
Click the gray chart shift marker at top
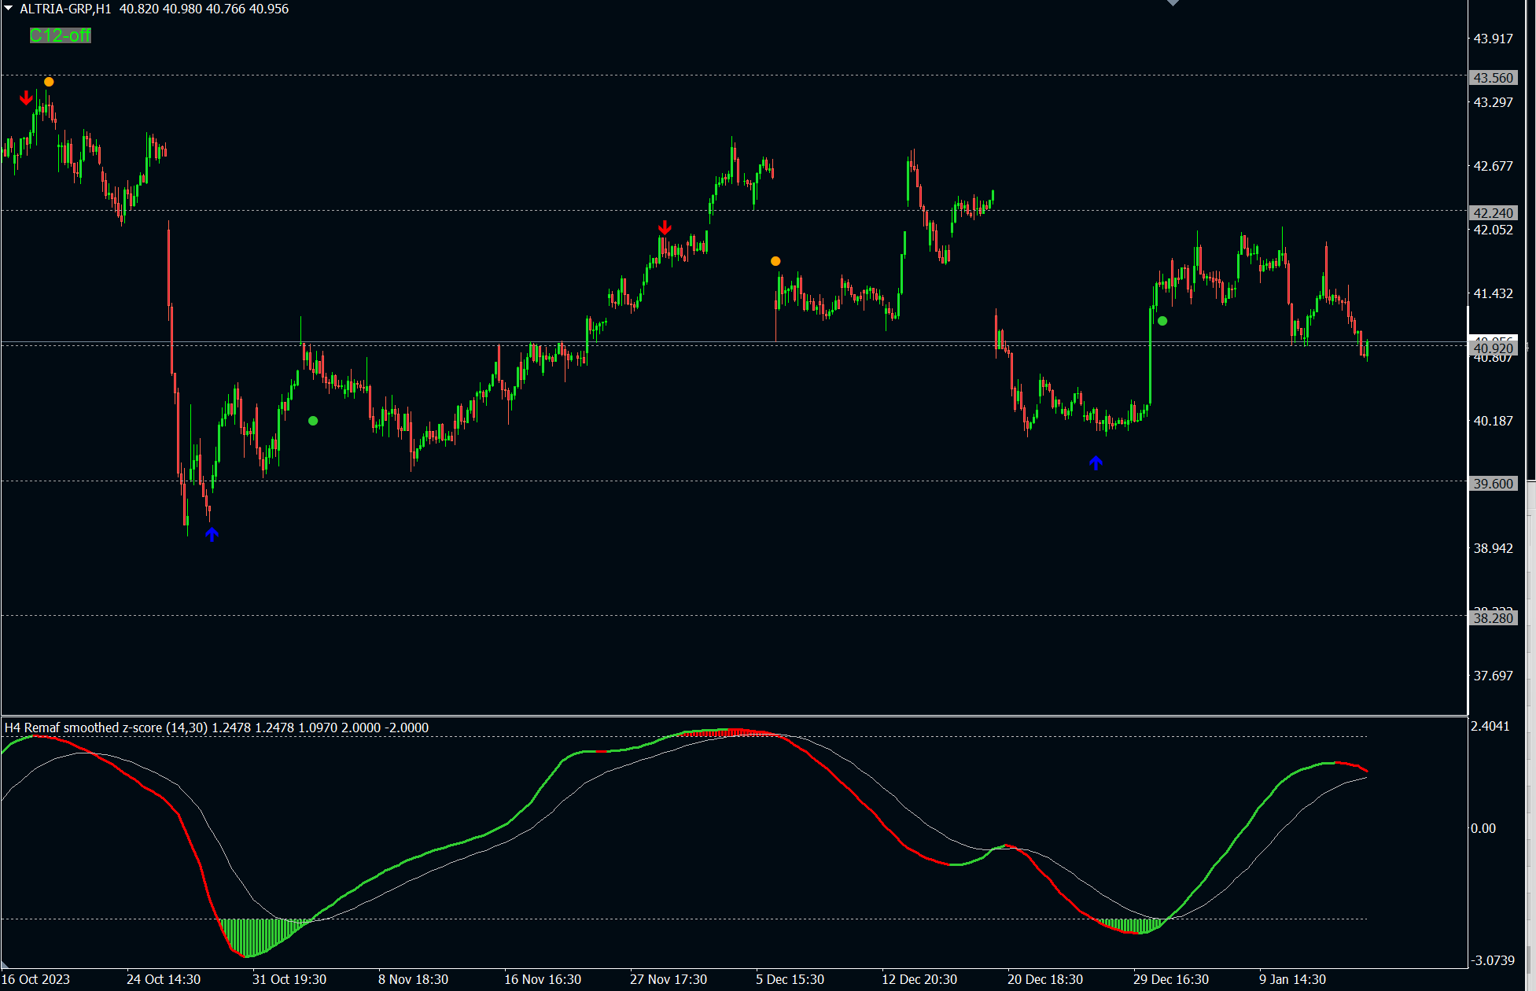pos(1173,3)
